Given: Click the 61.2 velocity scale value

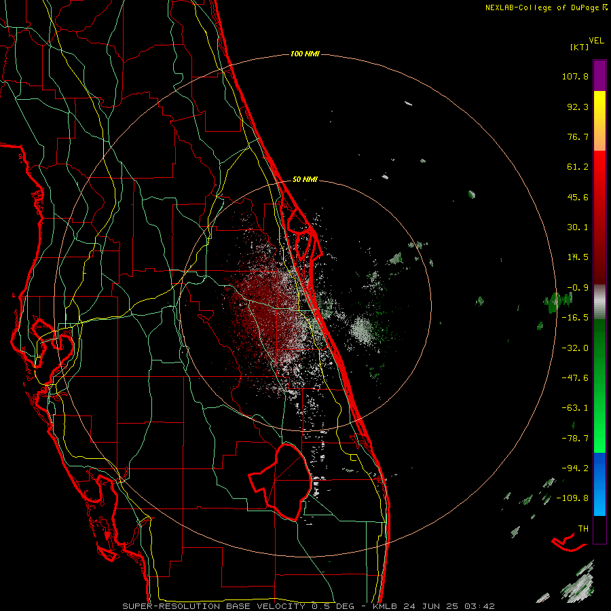Looking at the screenshot, I should pyautogui.click(x=578, y=167).
